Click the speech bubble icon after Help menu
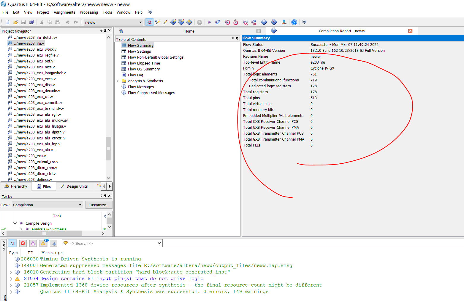The image size is (464, 301). pyautogui.click(x=150, y=12)
